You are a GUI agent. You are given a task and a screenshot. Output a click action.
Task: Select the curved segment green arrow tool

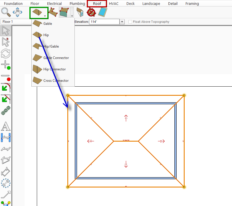[x=6, y=87]
